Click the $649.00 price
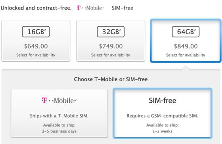Image resolution: width=222 pixels, height=144 pixels. point(36,46)
